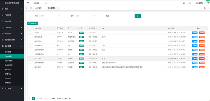
Task: Click the 发货/退货 sidebar icon
Action: pyautogui.click(x=3, y=34)
